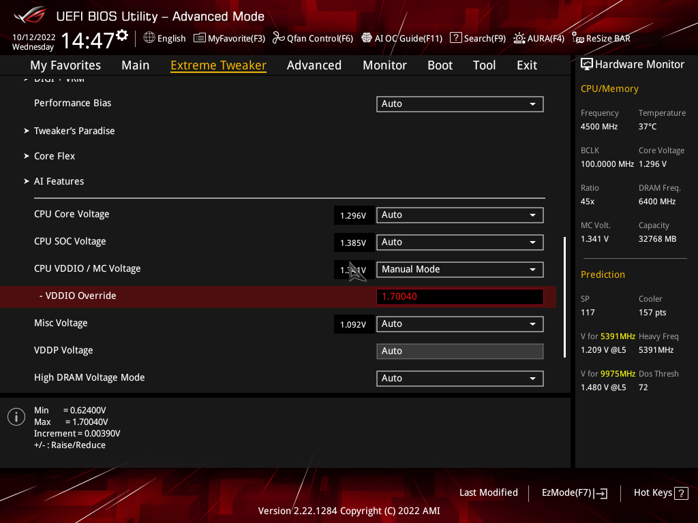Viewport: 698px width, 523px height.
Task: Switch to the Main tab
Action: click(136, 65)
